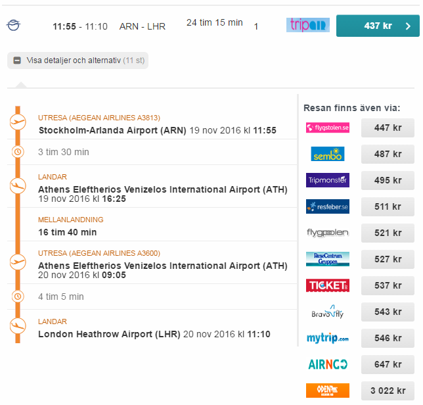Click the AIRNGO logo
The width and height of the screenshot is (423, 405).
click(x=328, y=364)
